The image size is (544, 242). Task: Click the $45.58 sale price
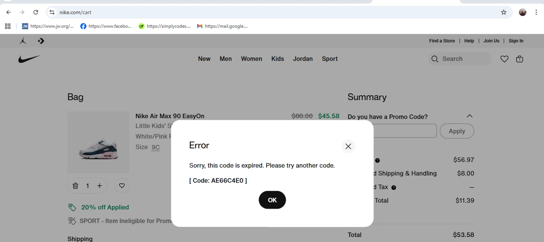click(329, 116)
